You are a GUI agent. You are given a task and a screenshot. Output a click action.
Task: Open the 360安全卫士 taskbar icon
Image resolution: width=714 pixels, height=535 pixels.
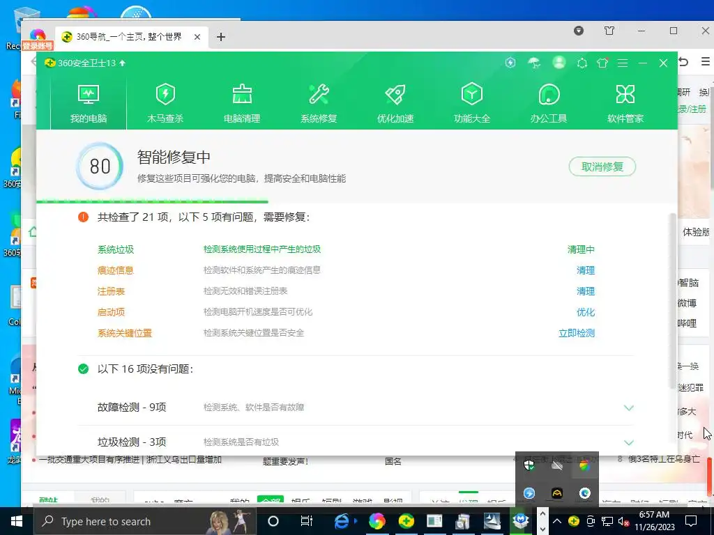(406, 521)
